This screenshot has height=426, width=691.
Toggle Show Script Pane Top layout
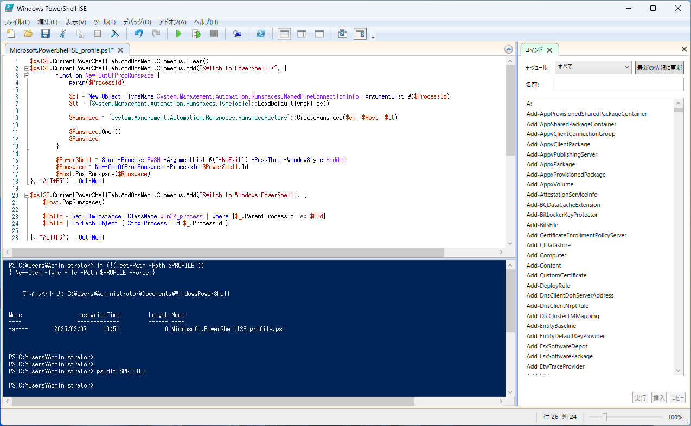click(284, 34)
